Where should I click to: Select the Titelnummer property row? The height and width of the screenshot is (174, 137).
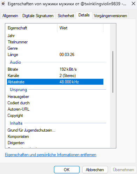click(55, 42)
